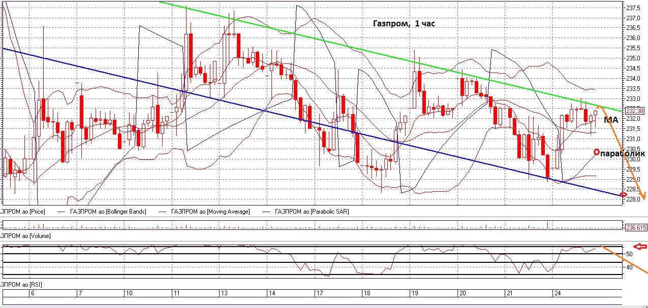Click date label 7 on time axis

(x=79, y=293)
